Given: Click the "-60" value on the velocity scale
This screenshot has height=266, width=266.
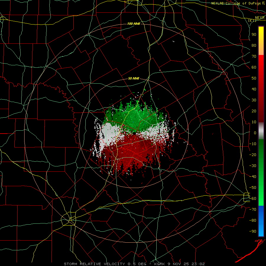Looking at the screenshot, I should pos(253,199).
